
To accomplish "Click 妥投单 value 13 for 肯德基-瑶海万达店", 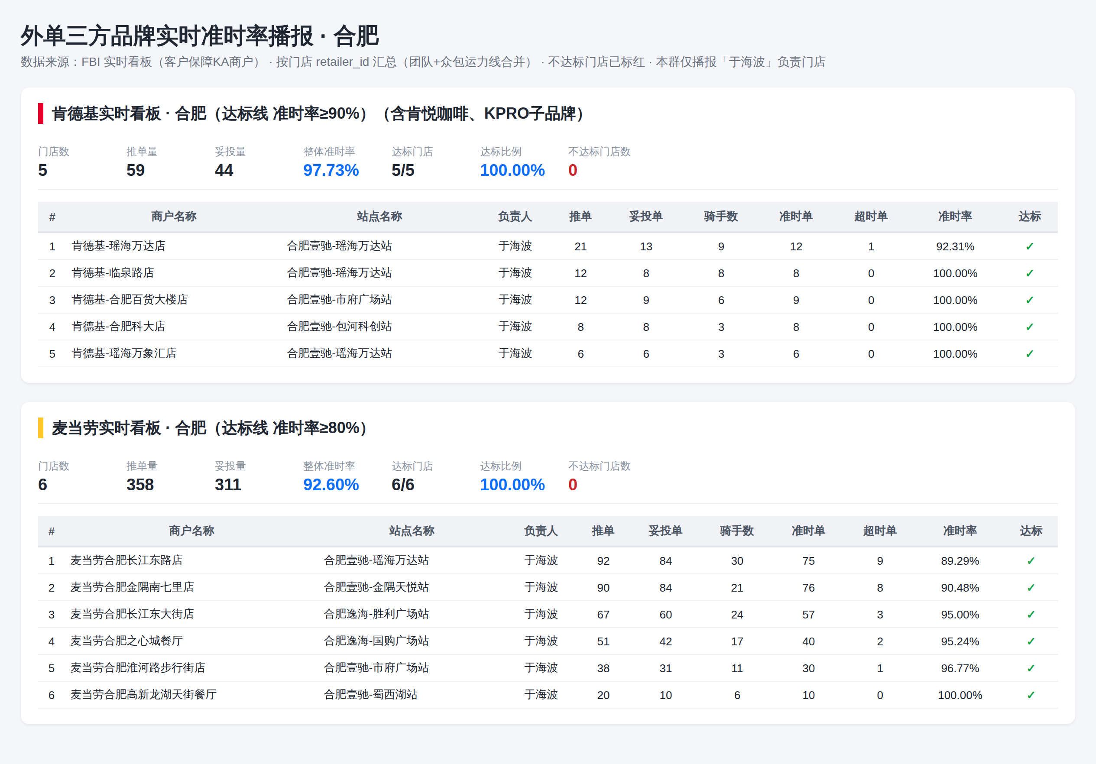I will pyautogui.click(x=646, y=247).
